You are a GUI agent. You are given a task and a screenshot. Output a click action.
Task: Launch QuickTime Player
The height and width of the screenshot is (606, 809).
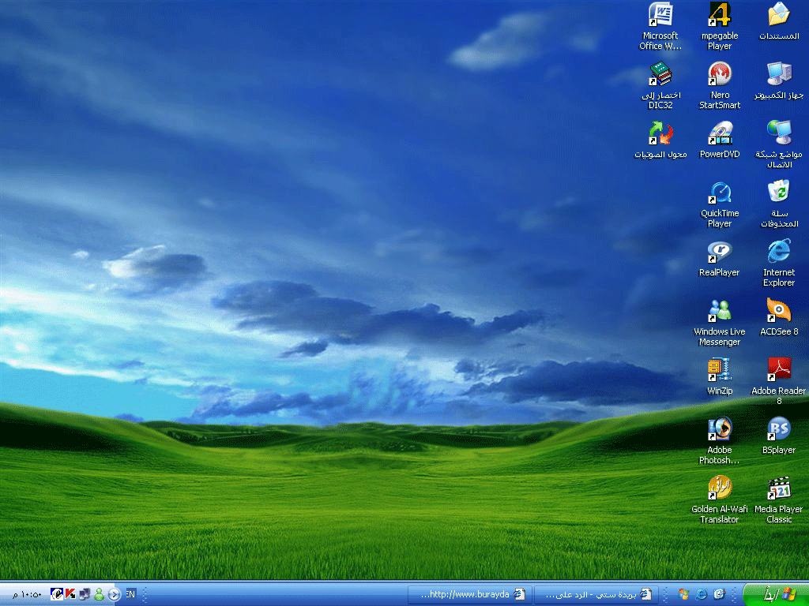coord(720,204)
